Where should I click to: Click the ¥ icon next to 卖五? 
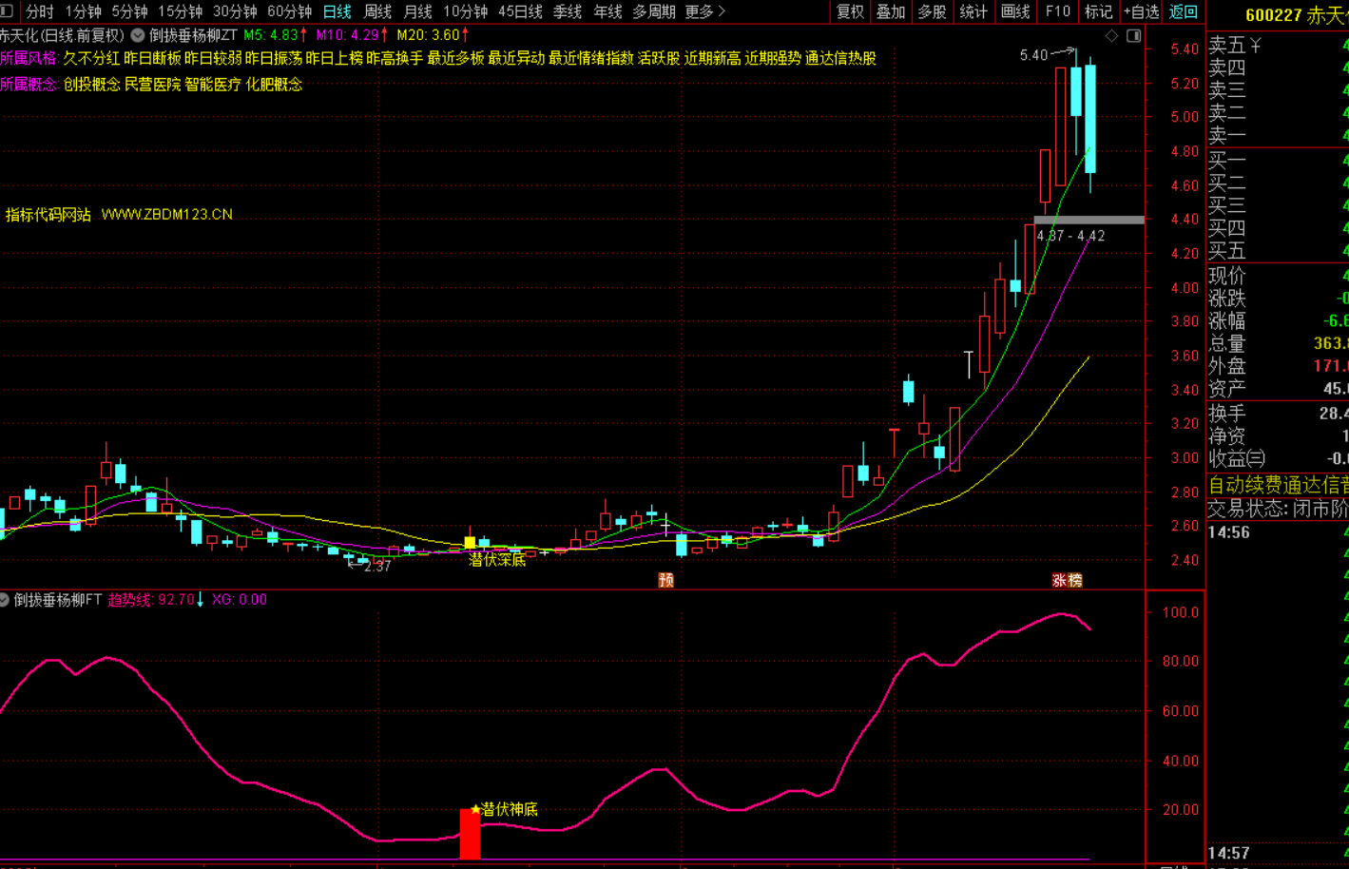(1255, 46)
